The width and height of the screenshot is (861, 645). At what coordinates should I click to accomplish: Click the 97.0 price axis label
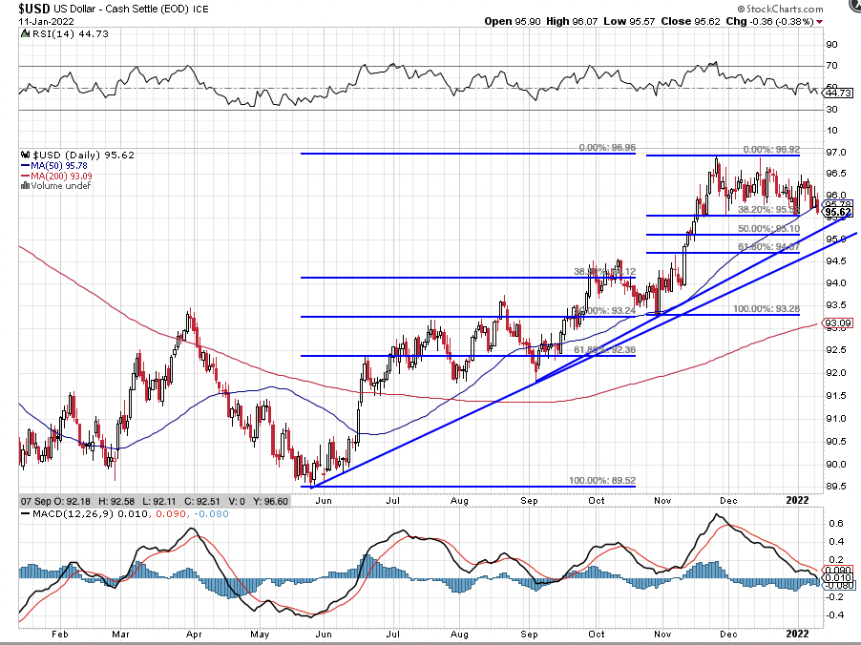[x=836, y=152]
